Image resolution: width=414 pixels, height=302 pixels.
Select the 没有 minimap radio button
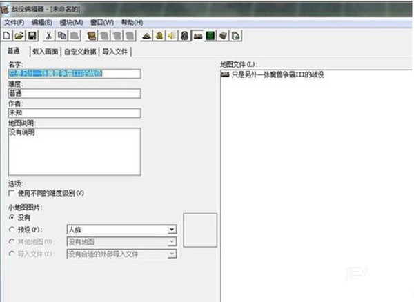pyautogui.click(x=11, y=217)
